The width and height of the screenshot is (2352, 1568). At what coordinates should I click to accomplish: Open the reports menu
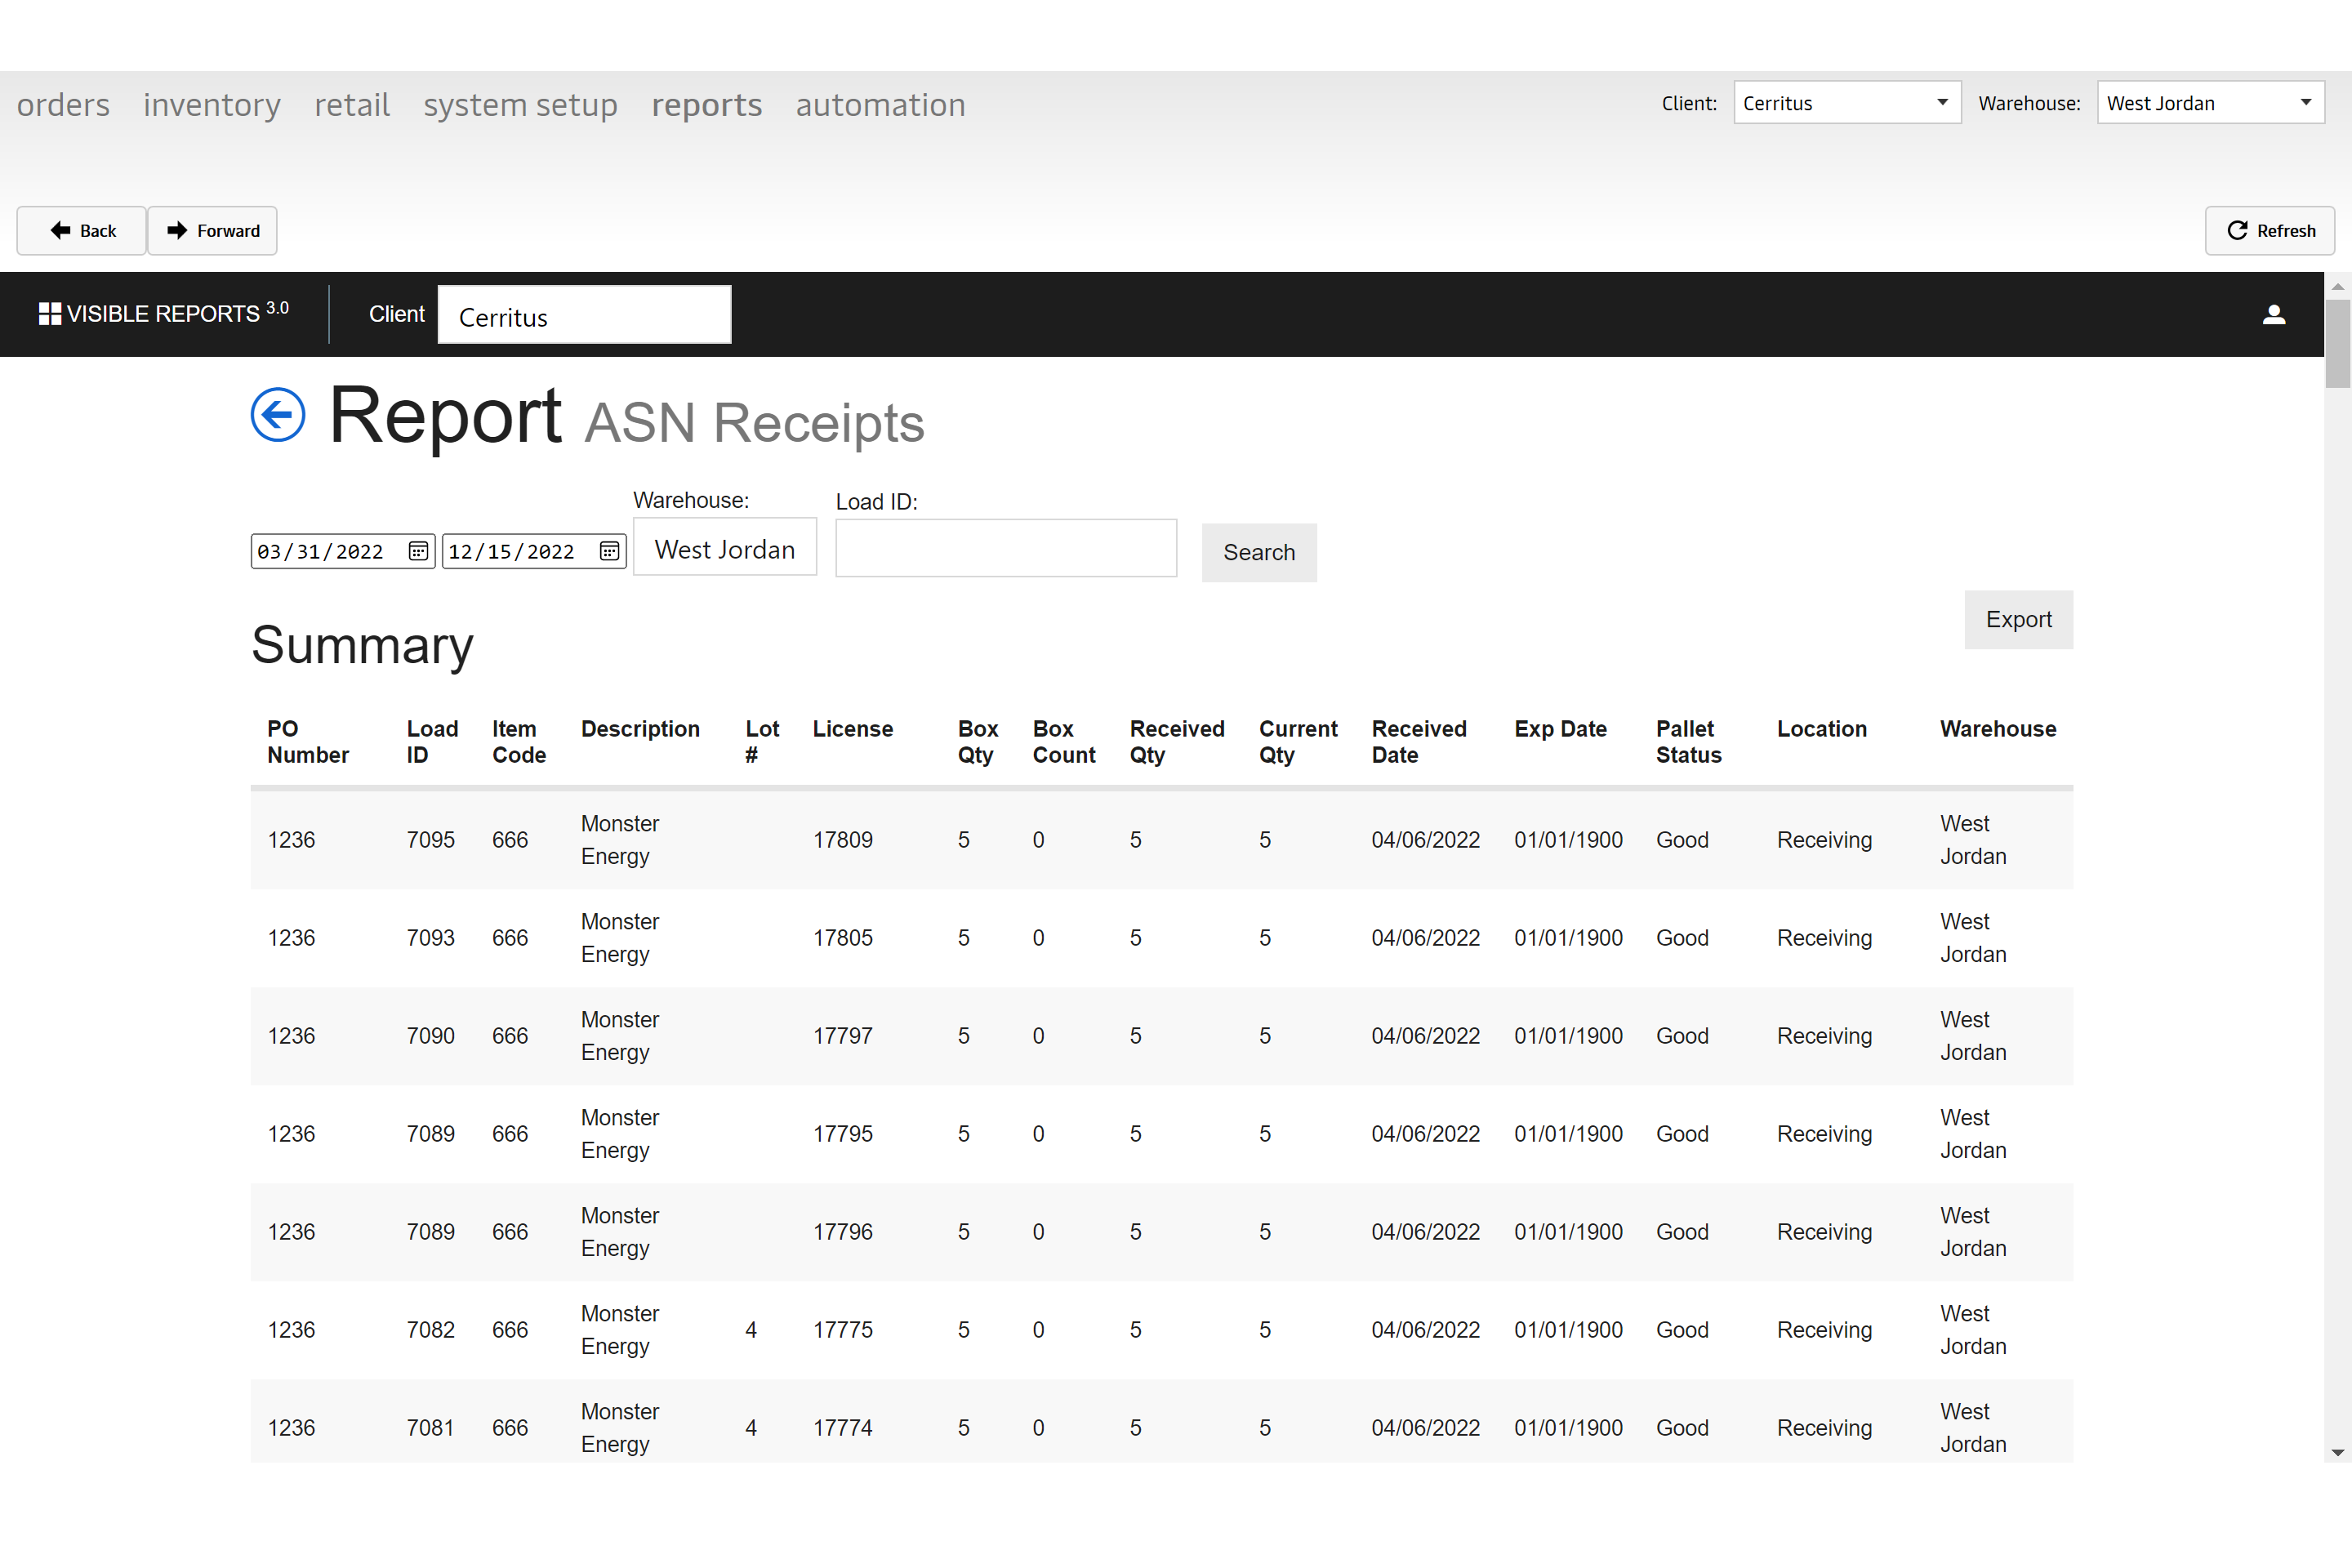coord(706,105)
